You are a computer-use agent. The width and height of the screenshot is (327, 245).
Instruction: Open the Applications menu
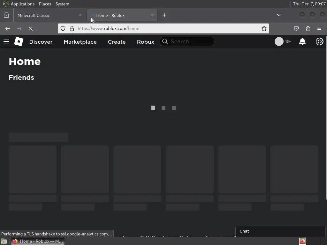click(23, 4)
